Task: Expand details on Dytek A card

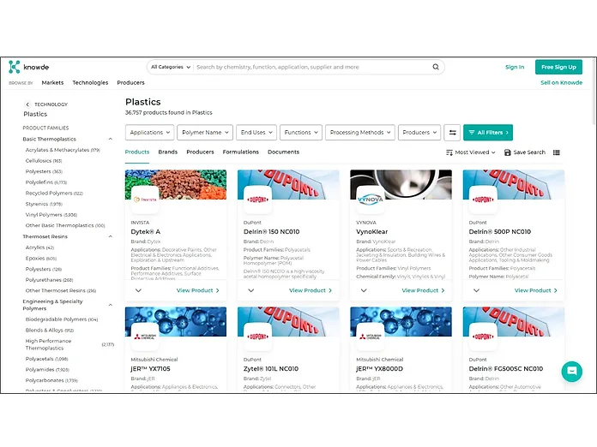Action: pos(138,290)
